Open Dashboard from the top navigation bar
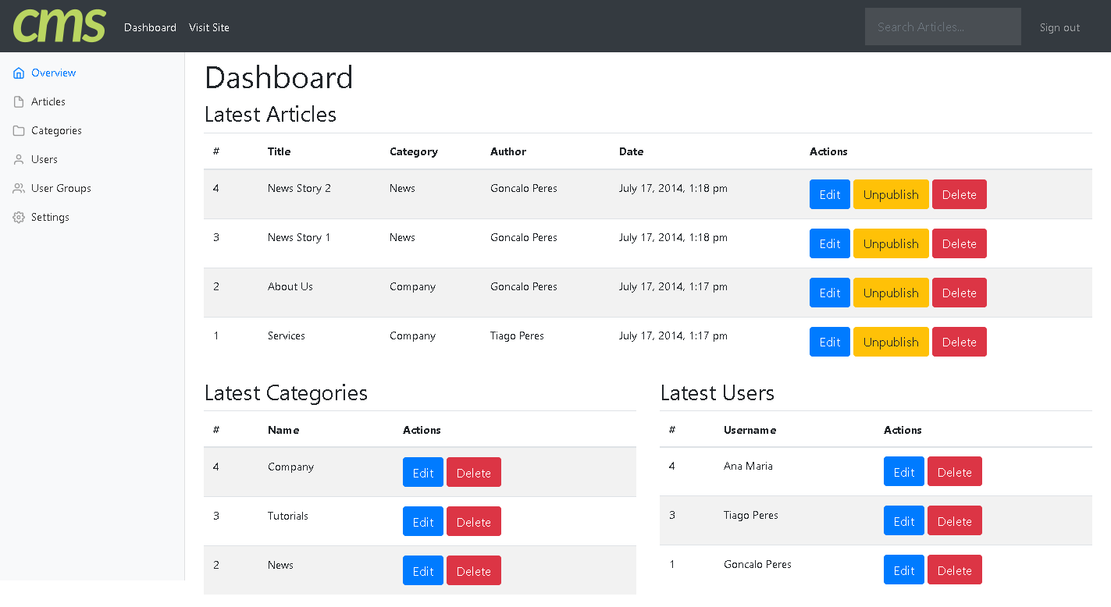Image resolution: width=1111 pixels, height=607 pixels. tap(150, 27)
